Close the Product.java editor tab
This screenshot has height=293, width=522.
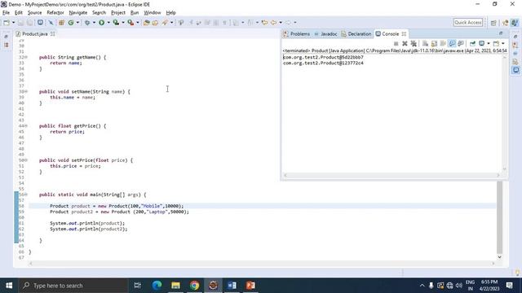[x=52, y=34]
